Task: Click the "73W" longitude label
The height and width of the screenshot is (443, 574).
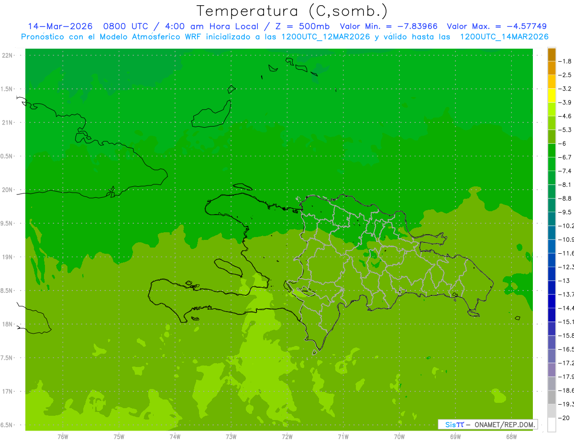Action: pyautogui.click(x=231, y=437)
